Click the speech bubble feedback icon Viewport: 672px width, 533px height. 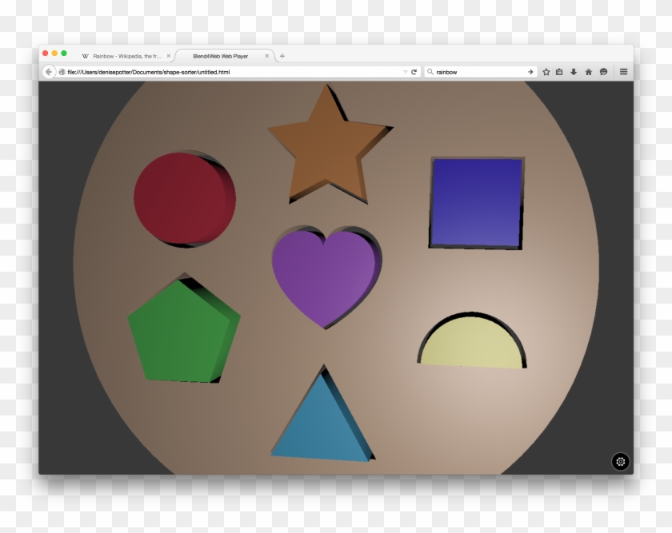click(604, 71)
